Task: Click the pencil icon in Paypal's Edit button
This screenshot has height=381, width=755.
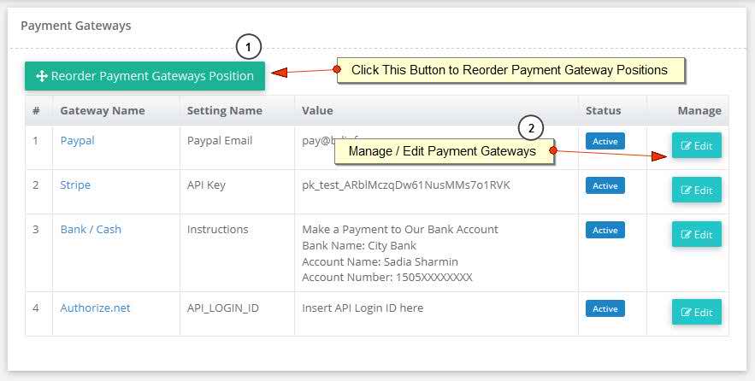Action: tap(686, 145)
